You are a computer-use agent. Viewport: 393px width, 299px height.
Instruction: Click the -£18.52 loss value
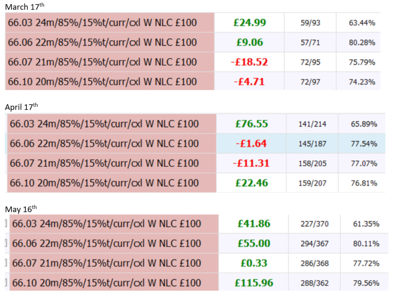249,62
